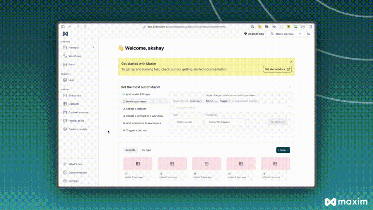Open the three-dot menu on onboarding card
Screen dimensions: 373x210
(290, 87)
